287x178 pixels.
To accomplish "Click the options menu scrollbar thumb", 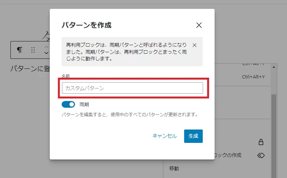I will (x=274, y=136).
